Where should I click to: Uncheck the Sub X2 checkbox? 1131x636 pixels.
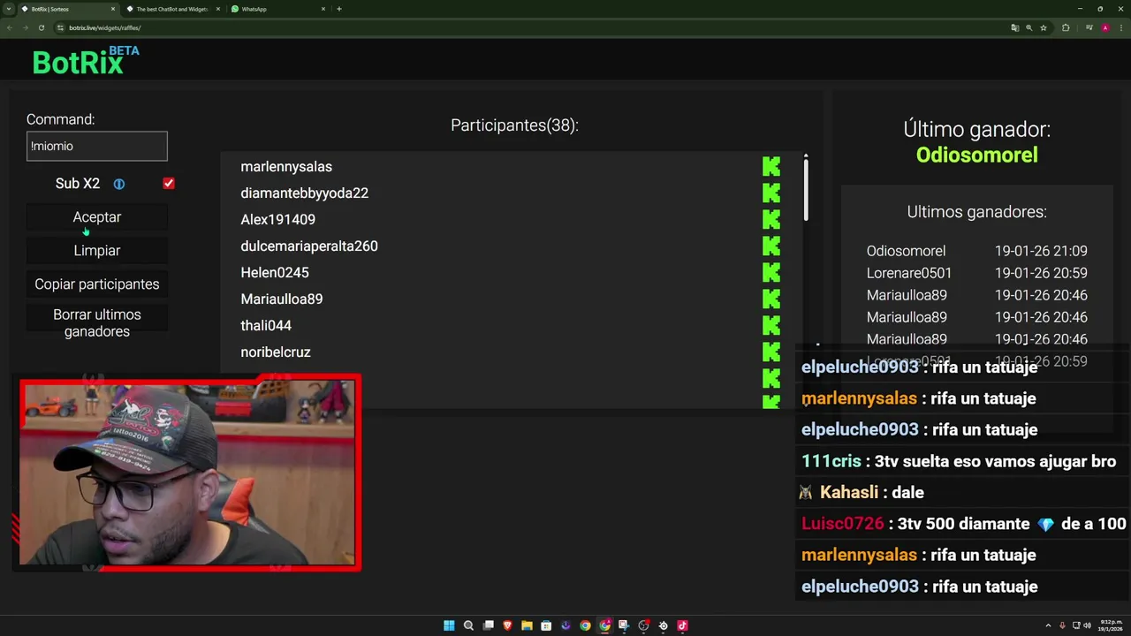click(x=169, y=183)
